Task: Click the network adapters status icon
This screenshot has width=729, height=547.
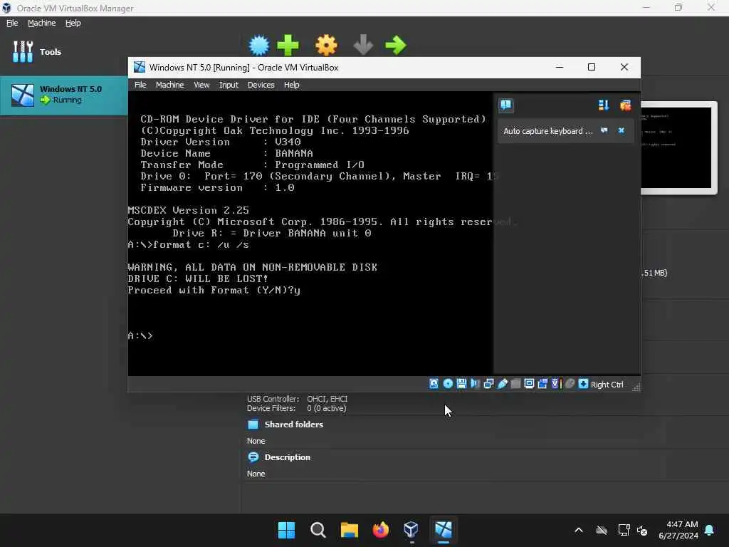Action: (x=488, y=384)
